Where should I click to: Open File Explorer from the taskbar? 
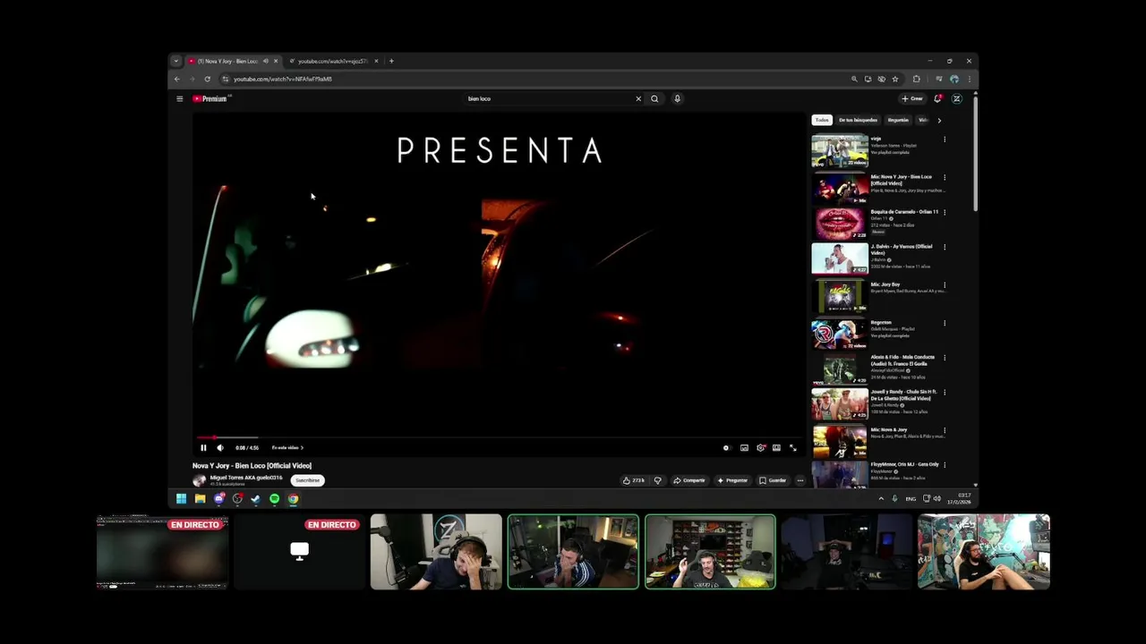tap(200, 499)
